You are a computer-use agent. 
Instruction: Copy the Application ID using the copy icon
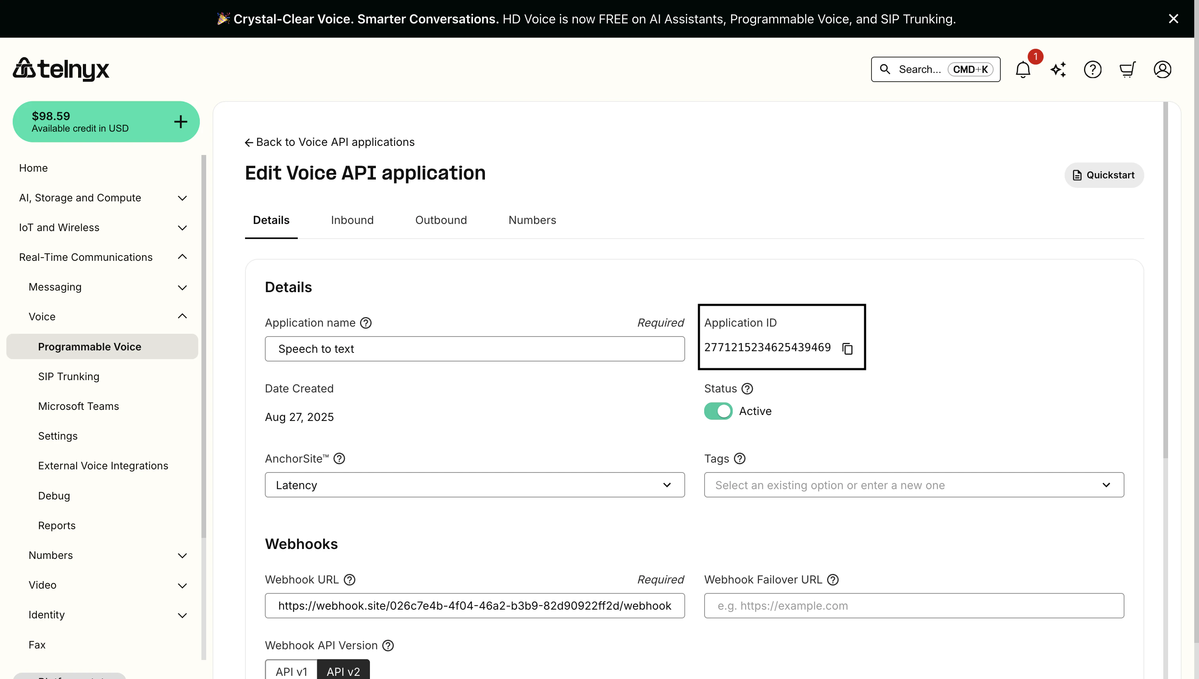[x=847, y=348]
